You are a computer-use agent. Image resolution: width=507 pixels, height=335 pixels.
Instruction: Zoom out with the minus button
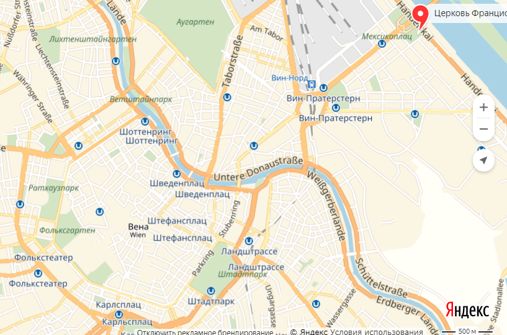483,129
